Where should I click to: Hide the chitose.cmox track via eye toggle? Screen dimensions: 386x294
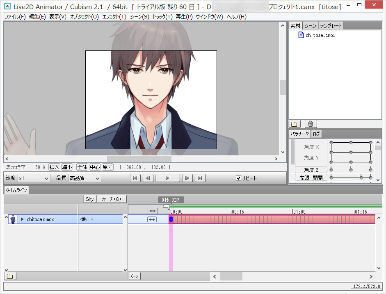point(83,219)
